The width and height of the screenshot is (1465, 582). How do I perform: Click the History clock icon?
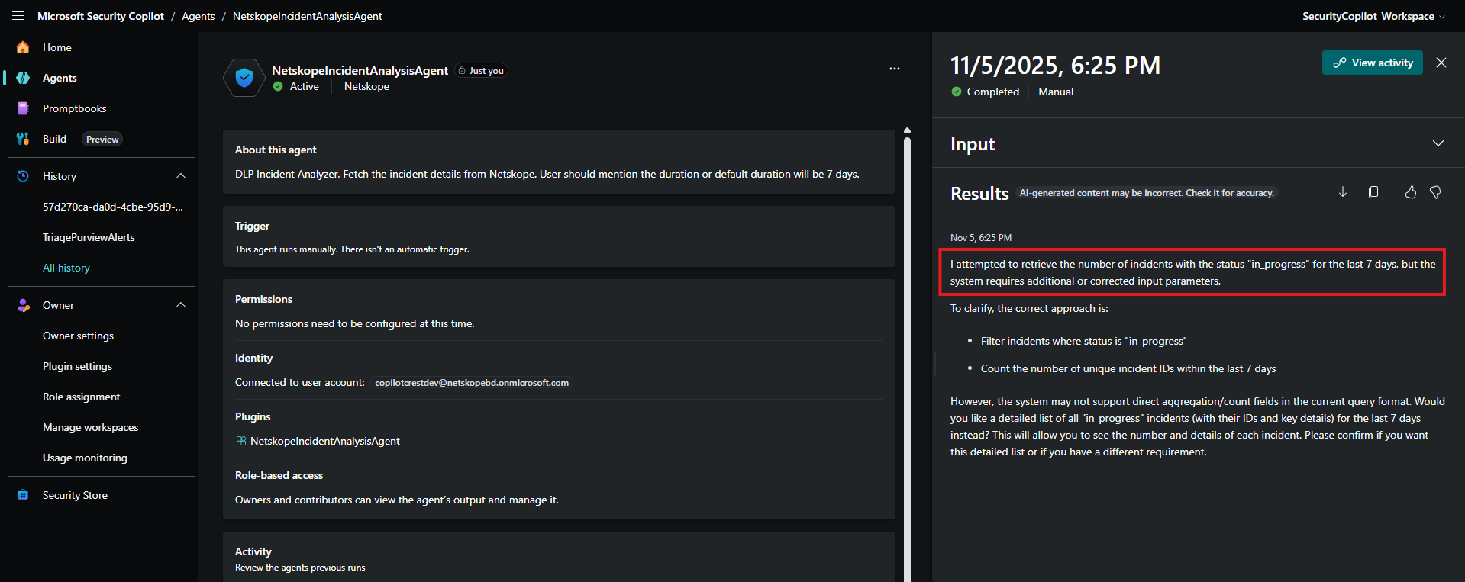pyautogui.click(x=23, y=176)
